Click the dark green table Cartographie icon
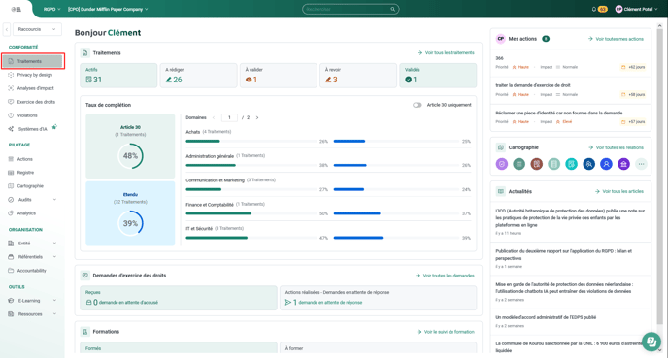The height and width of the screenshot is (358, 668). 518,164
